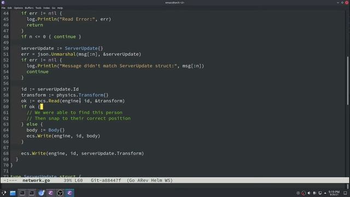Click the Emacs icon in the title bar
The height and width of the screenshot is (197, 350).
(x=3, y=2)
